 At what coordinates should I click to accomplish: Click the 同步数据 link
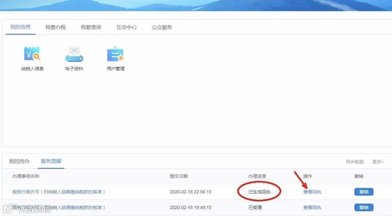click(x=355, y=162)
